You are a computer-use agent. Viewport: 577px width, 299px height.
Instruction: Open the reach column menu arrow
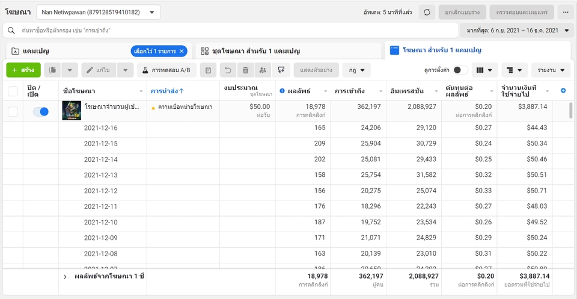381,91
